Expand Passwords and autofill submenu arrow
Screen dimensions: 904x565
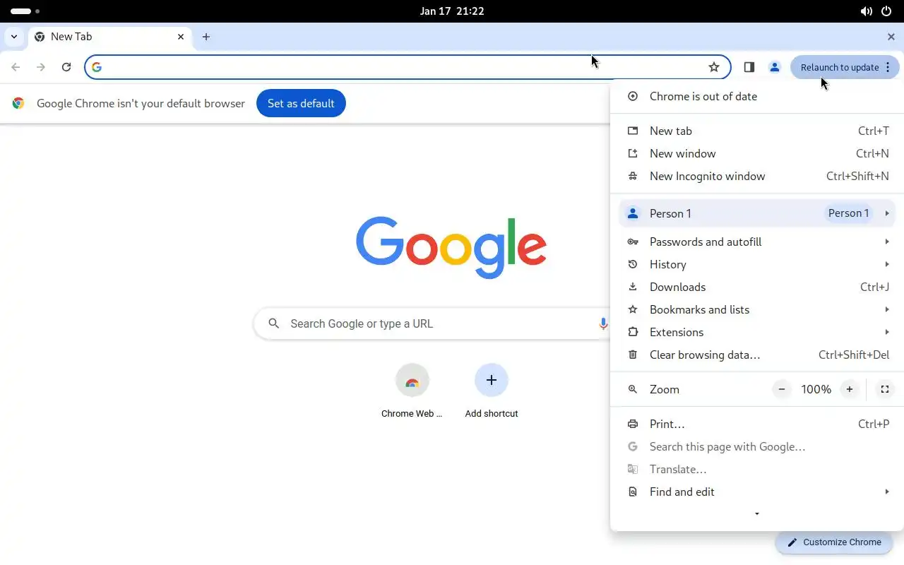pyautogui.click(x=887, y=242)
